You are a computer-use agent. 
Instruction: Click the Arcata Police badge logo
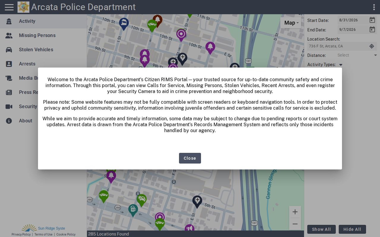pyautogui.click(x=23, y=7)
